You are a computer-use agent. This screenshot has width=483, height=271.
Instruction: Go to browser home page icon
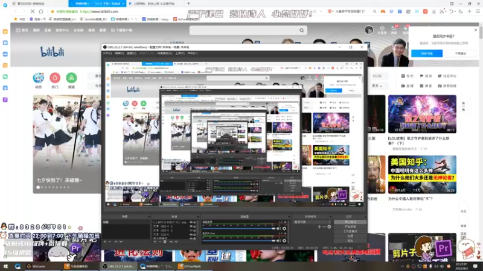pos(41,11)
